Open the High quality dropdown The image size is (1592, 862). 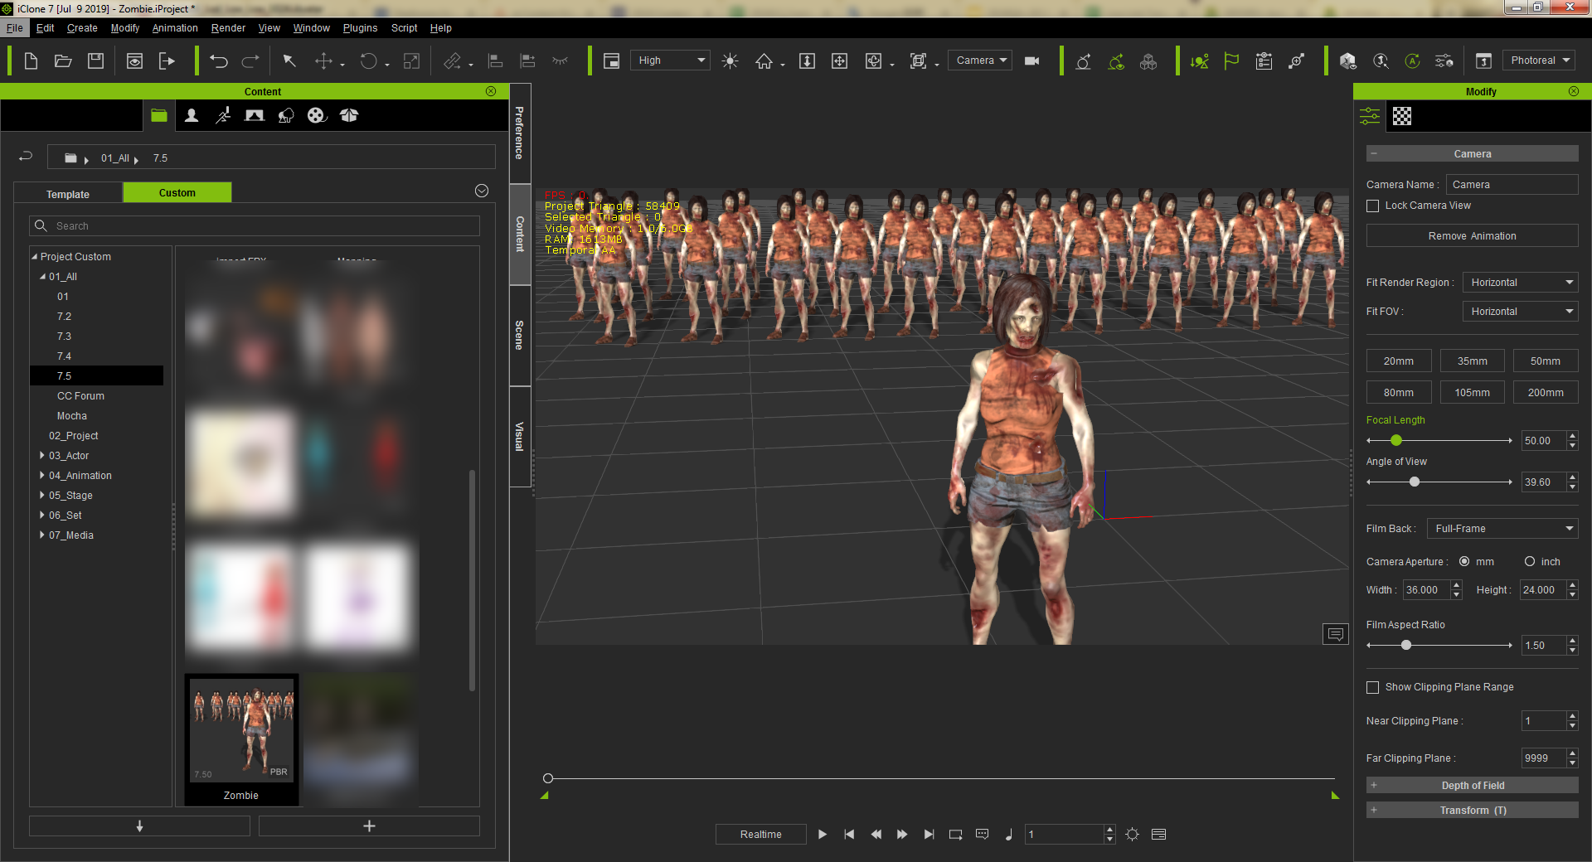click(x=670, y=61)
